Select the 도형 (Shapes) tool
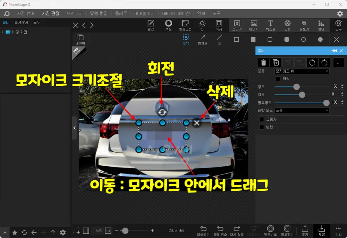Viewport: 347px width, 238px height. pyautogui.click(x=287, y=25)
